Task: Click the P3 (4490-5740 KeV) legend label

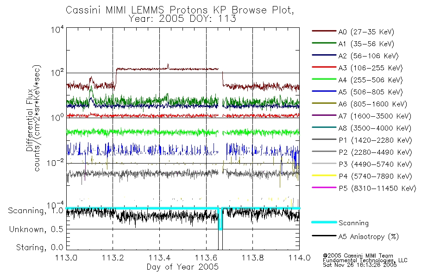Action: coord(375,164)
